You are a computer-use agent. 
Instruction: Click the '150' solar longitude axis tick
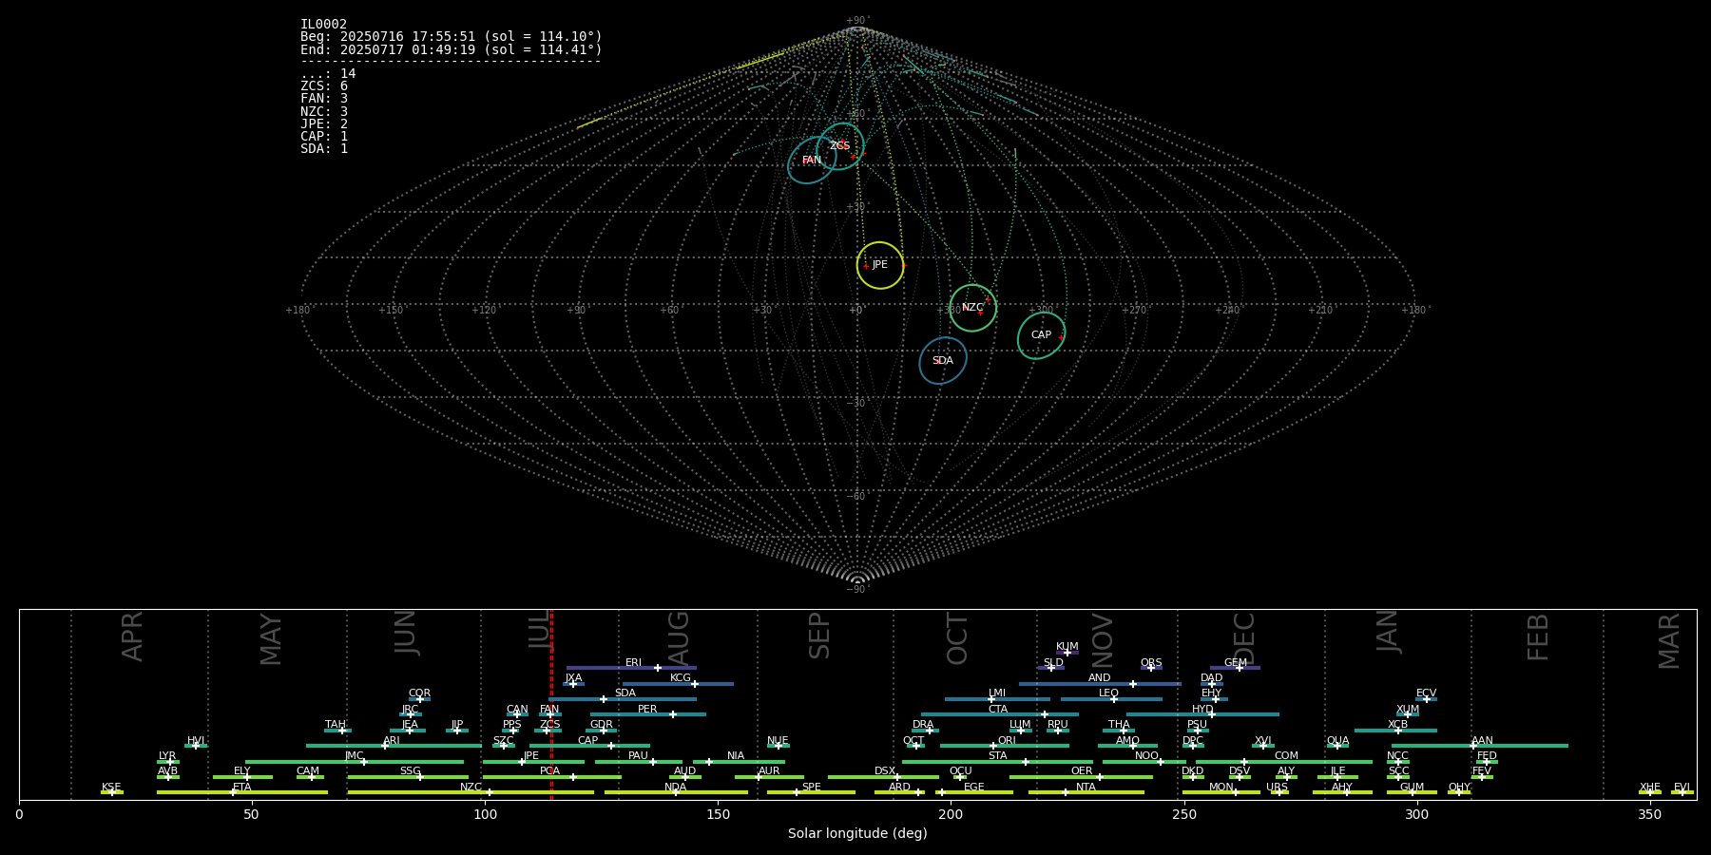pos(718,814)
